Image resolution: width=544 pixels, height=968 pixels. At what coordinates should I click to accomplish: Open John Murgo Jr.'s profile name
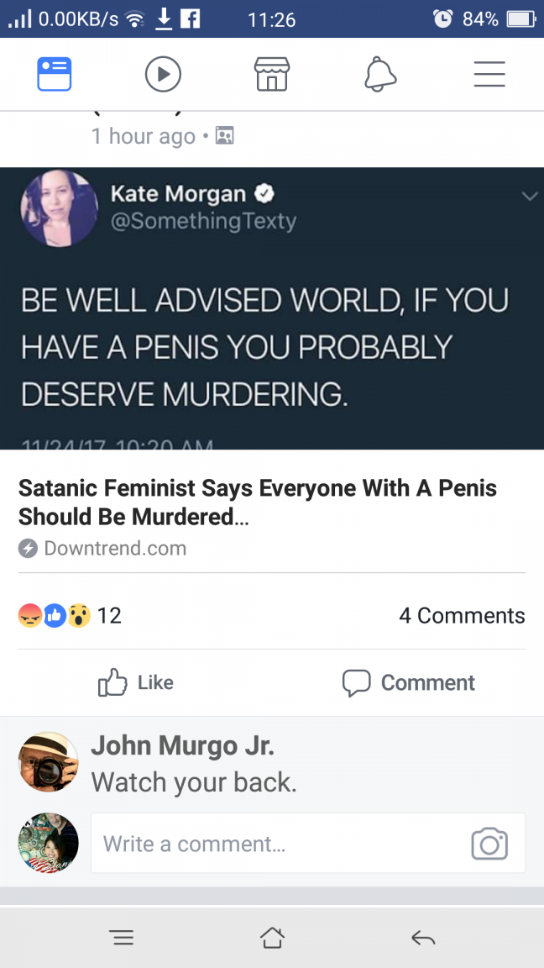[x=182, y=745]
